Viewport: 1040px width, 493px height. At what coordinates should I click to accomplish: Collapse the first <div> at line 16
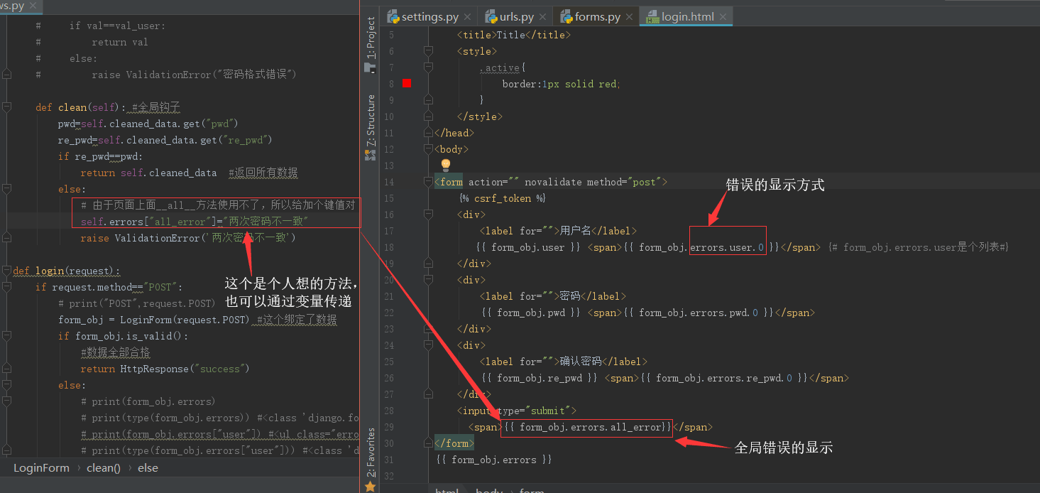coord(428,215)
